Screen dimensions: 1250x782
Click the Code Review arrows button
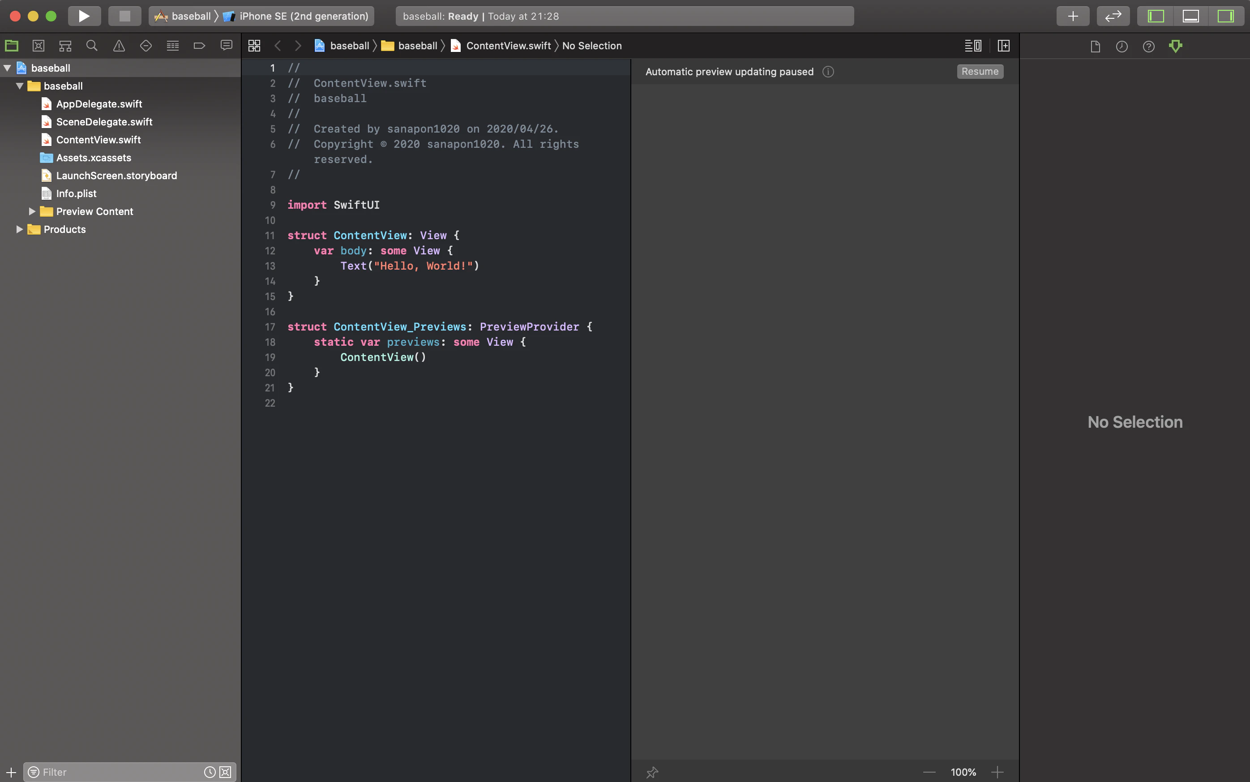1113,16
